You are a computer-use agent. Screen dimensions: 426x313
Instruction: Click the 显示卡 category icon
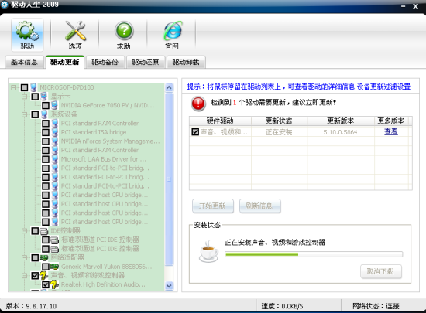(44, 96)
